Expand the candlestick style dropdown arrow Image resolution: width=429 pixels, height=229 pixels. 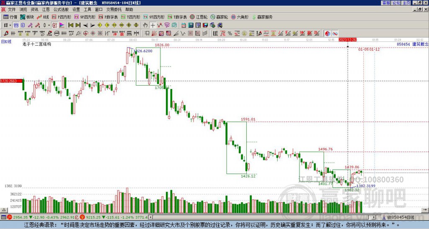(49, 25)
